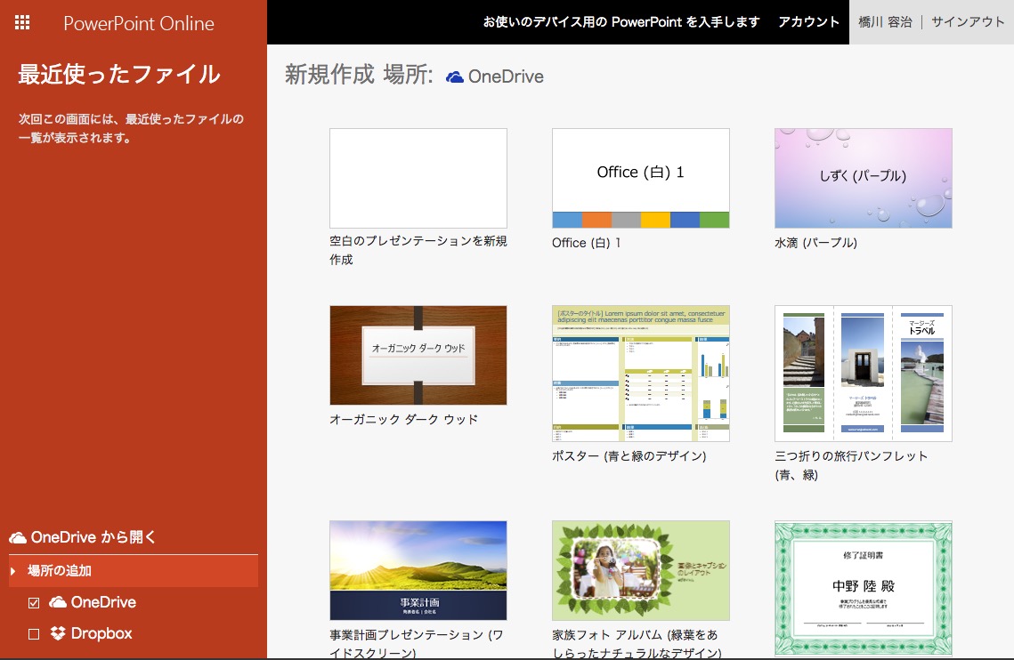Click 最近使ったファイル heading
The image size is (1014, 660).
click(119, 75)
